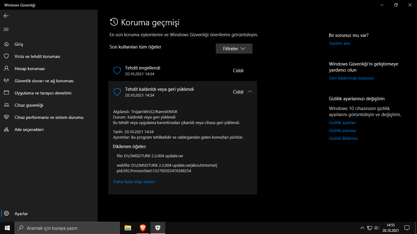Click the Ayrıntılar description line

tap(178, 137)
